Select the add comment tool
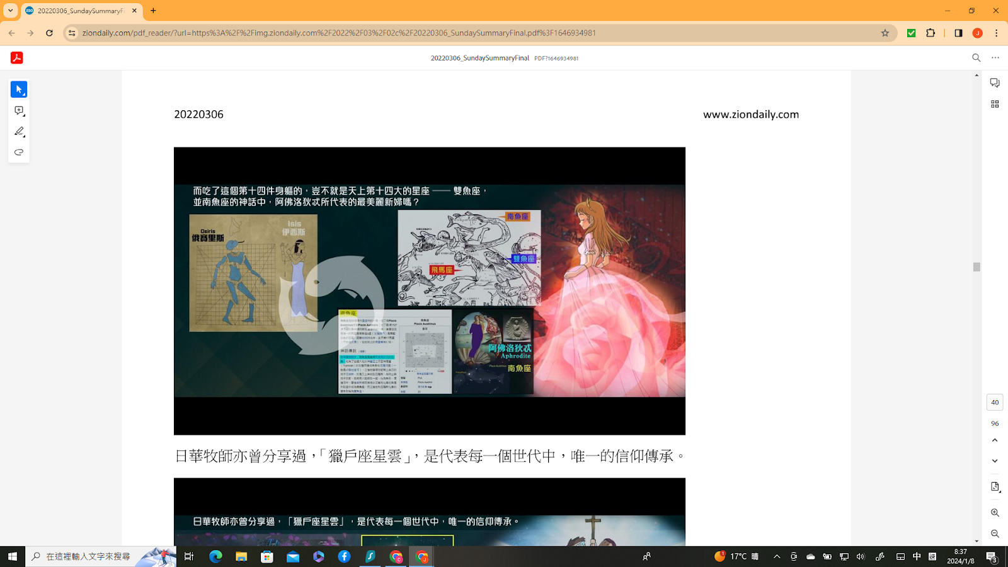 (19, 111)
